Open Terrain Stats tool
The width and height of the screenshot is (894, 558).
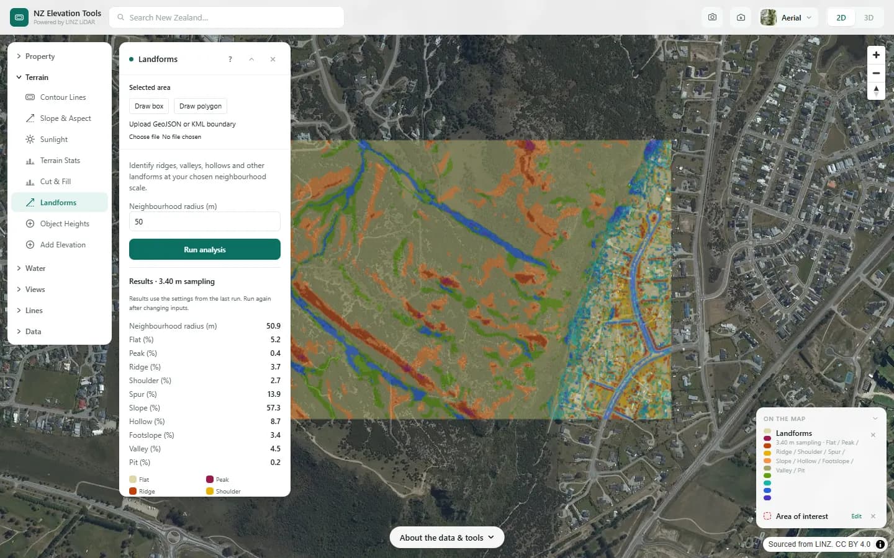60,161
